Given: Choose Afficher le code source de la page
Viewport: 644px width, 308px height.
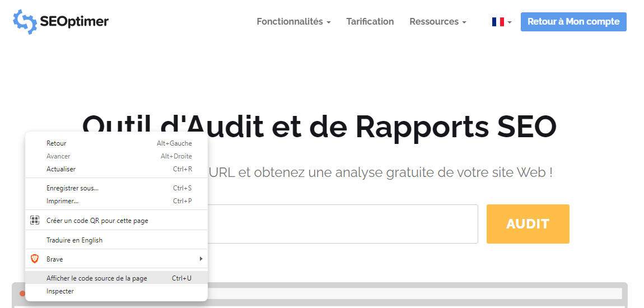Looking at the screenshot, I should [x=97, y=278].
